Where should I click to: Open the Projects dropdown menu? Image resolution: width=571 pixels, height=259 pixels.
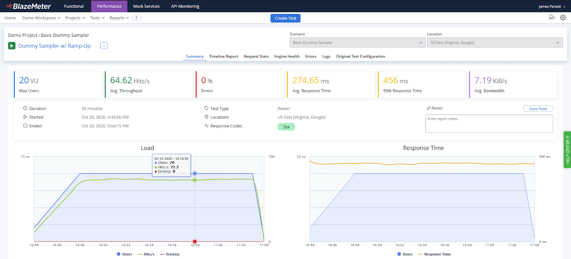[75, 18]
